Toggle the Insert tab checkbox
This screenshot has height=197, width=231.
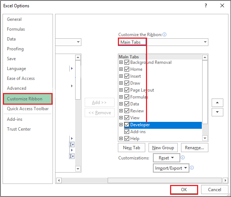click(x=127, y=76)
